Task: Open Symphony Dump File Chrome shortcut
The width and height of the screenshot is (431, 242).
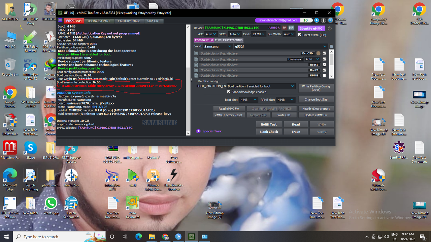Action: 378,14
